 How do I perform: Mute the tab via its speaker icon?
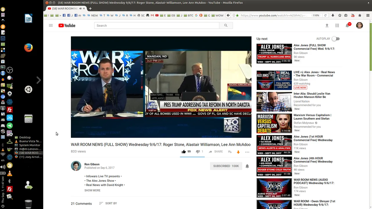[80, 8]
